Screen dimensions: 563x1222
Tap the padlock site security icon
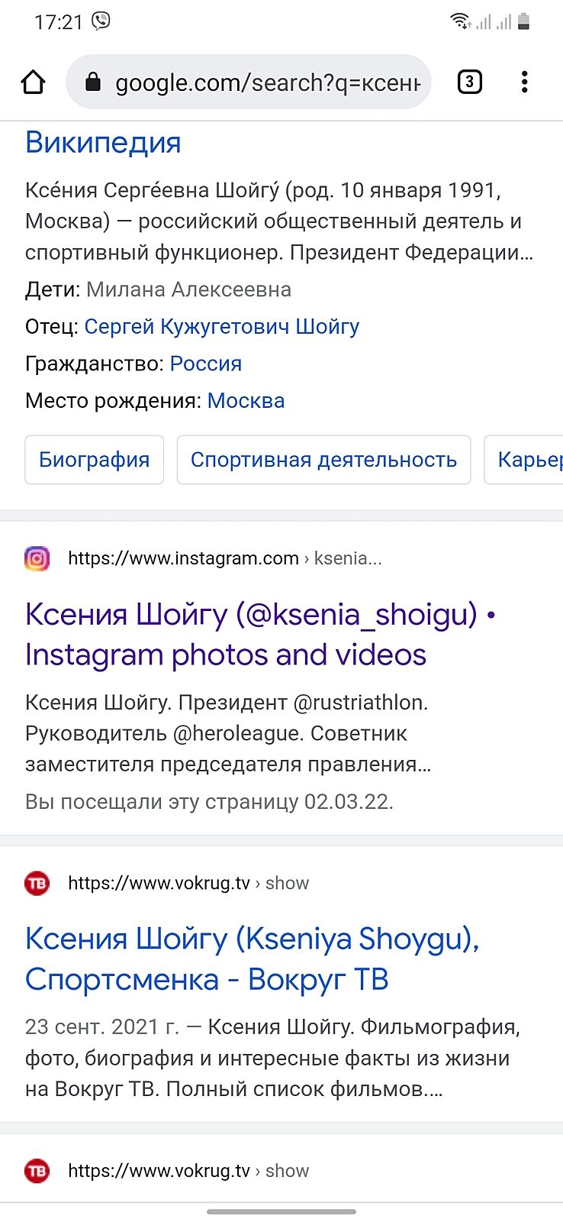coord(93,82)
